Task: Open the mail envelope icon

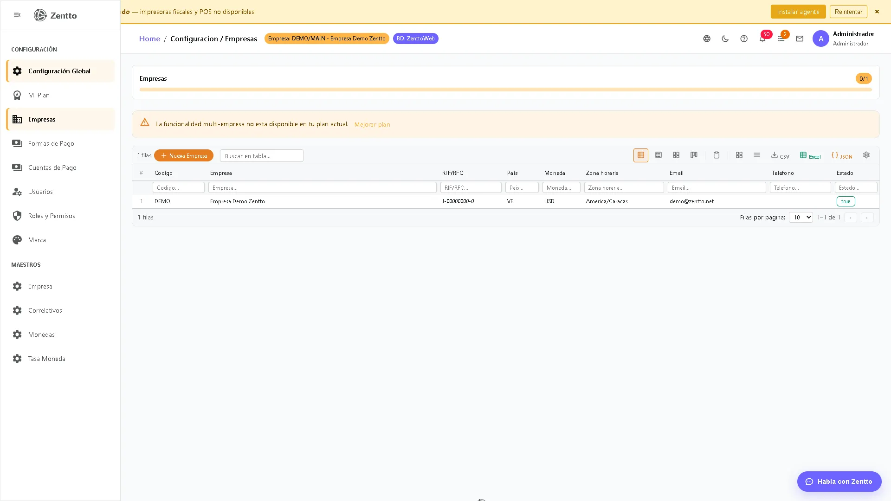Action: (800, 39)
